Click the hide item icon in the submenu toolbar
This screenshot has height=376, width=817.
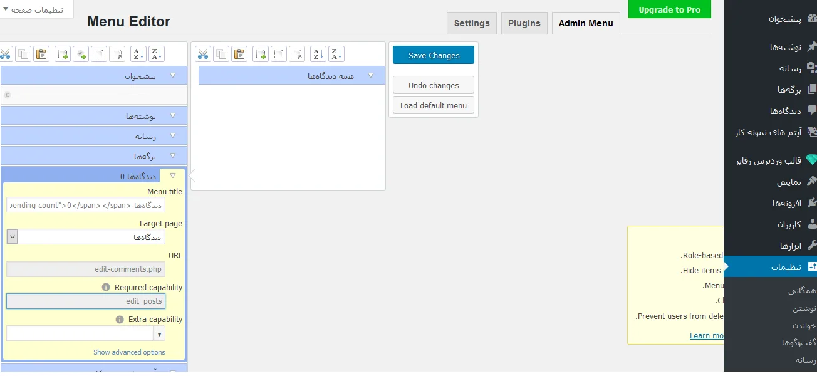[x=279, y=54]
